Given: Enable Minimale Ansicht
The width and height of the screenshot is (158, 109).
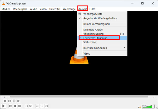Looking at the screenshot, I should click(x=102, y=30).
